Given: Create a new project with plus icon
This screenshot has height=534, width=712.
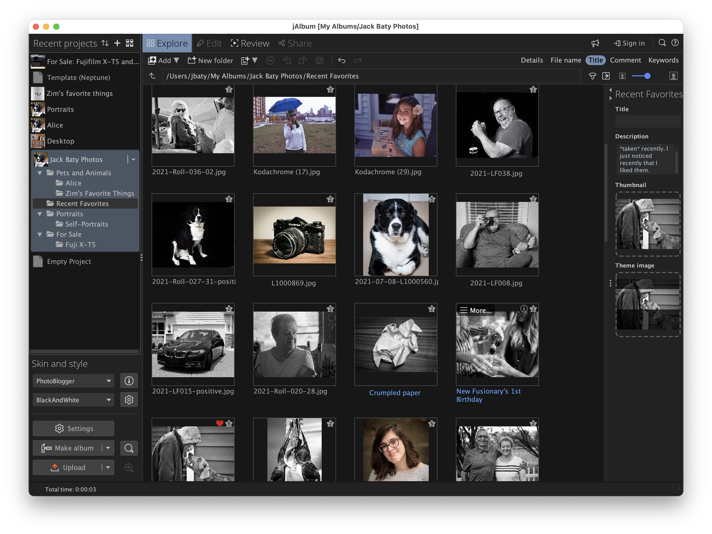Looking at the screenshot, I should (117, 43).
